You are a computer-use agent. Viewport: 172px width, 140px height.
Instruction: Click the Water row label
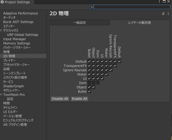[x=82, y=74]
